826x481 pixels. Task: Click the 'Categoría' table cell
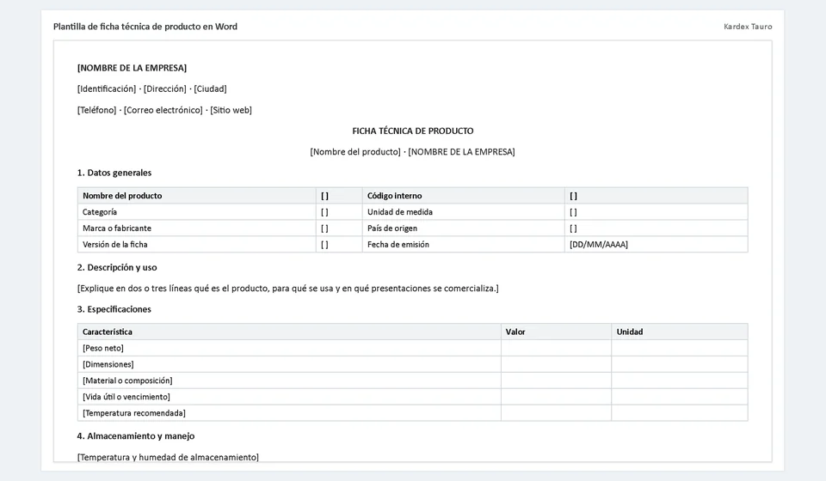[197, 212]
